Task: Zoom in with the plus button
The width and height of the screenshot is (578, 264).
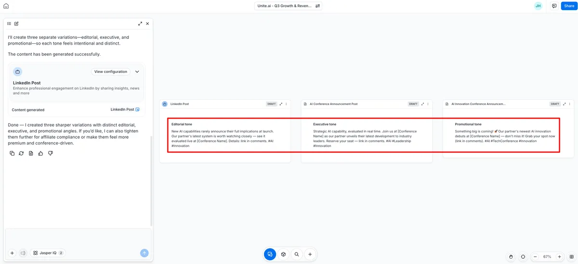Action: pyautogui.click(x=559, y=257)
